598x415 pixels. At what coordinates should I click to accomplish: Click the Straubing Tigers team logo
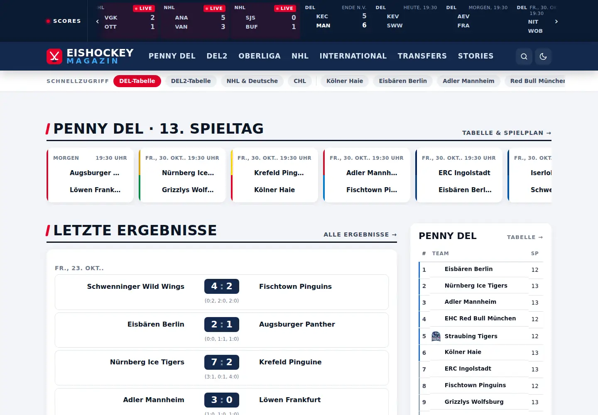(436, 336)
